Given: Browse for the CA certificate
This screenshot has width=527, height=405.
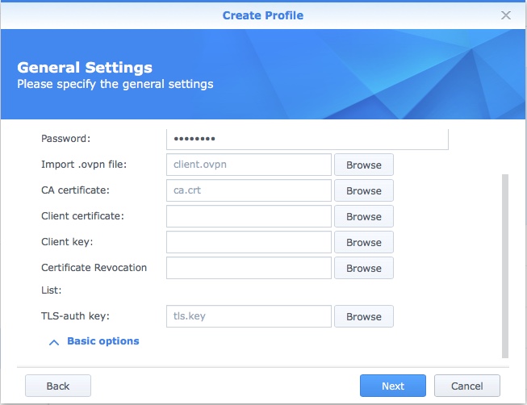Looking at the screenshot, I should coord(363,190).
